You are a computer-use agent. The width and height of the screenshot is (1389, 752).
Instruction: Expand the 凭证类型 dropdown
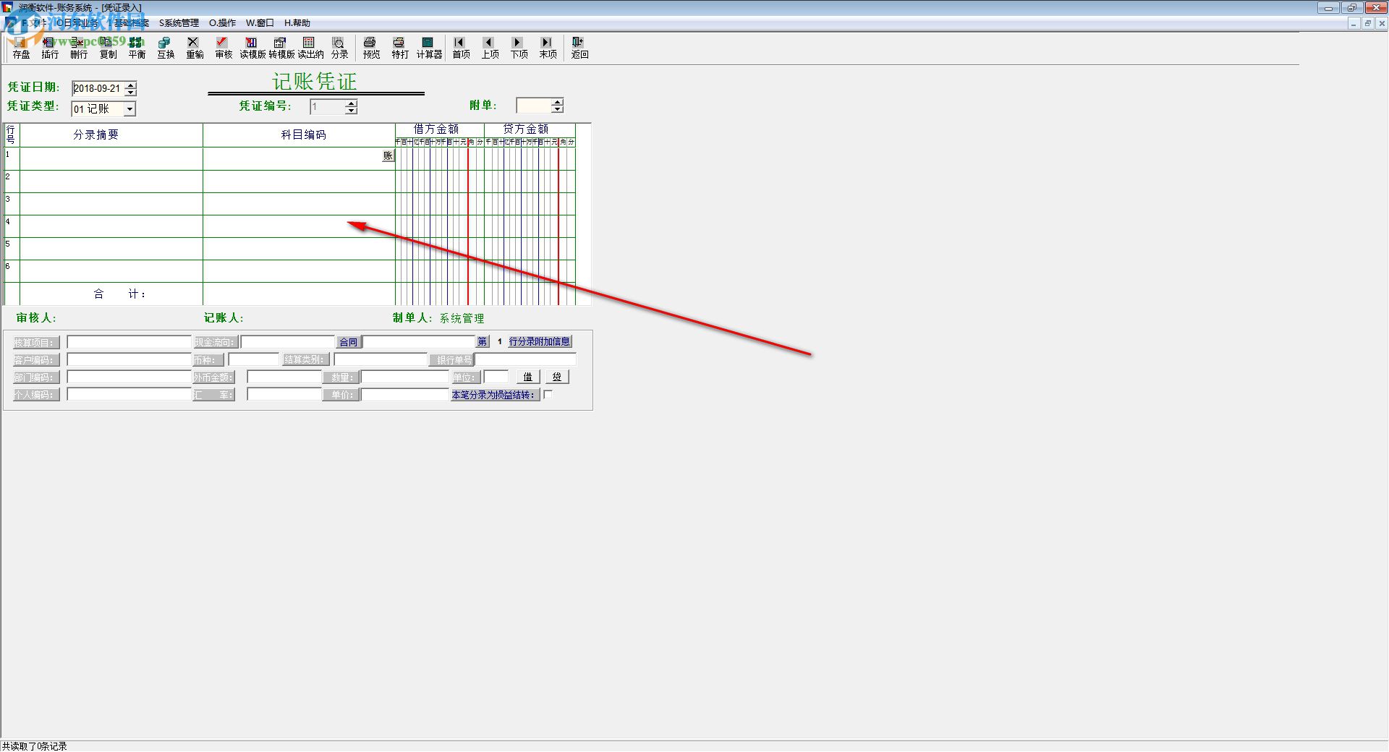pos(129,109)
